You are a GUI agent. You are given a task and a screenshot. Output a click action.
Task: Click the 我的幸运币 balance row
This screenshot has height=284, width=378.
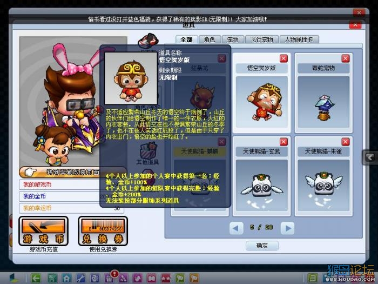point(72,208)
